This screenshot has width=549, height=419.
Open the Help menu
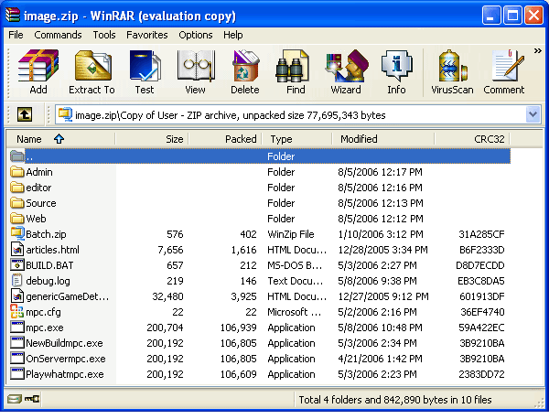pyautogui.click(x=232, y=35)
